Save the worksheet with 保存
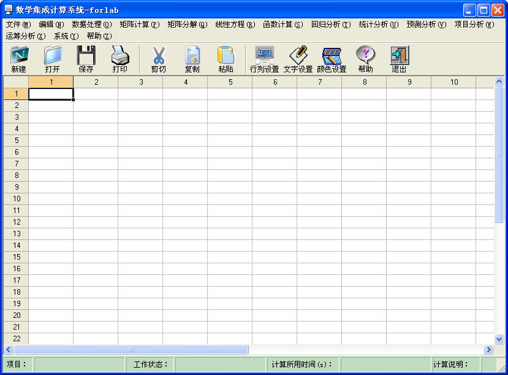This screenshot has height=375, width=508. pos(86,58)
